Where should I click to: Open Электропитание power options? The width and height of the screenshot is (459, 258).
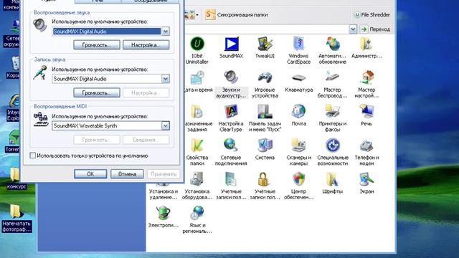(x=164, y=217)
